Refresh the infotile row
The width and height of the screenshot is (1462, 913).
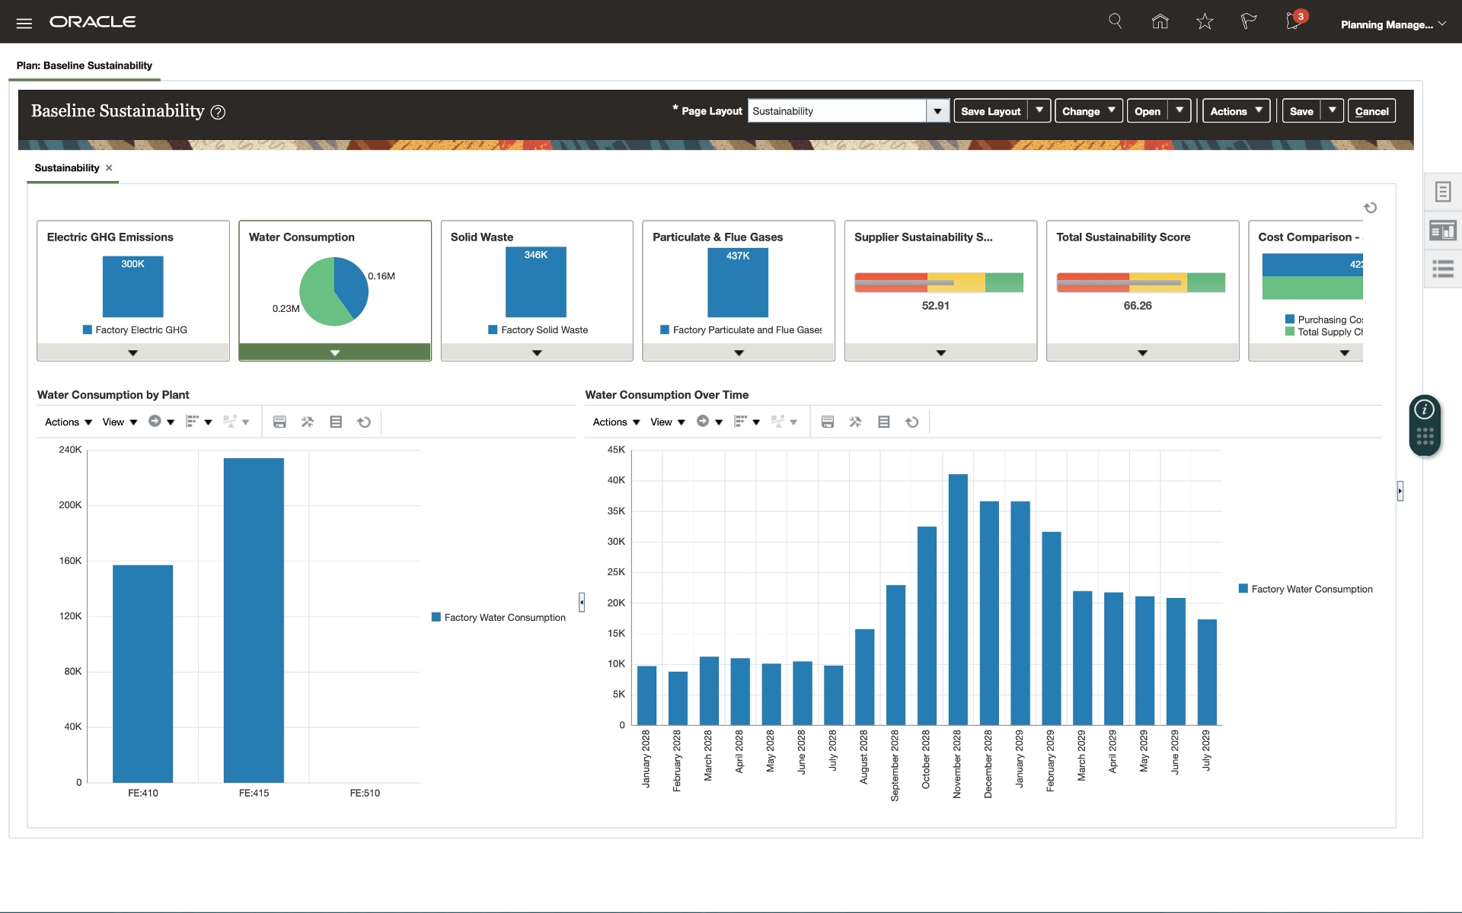[1370, 208]
